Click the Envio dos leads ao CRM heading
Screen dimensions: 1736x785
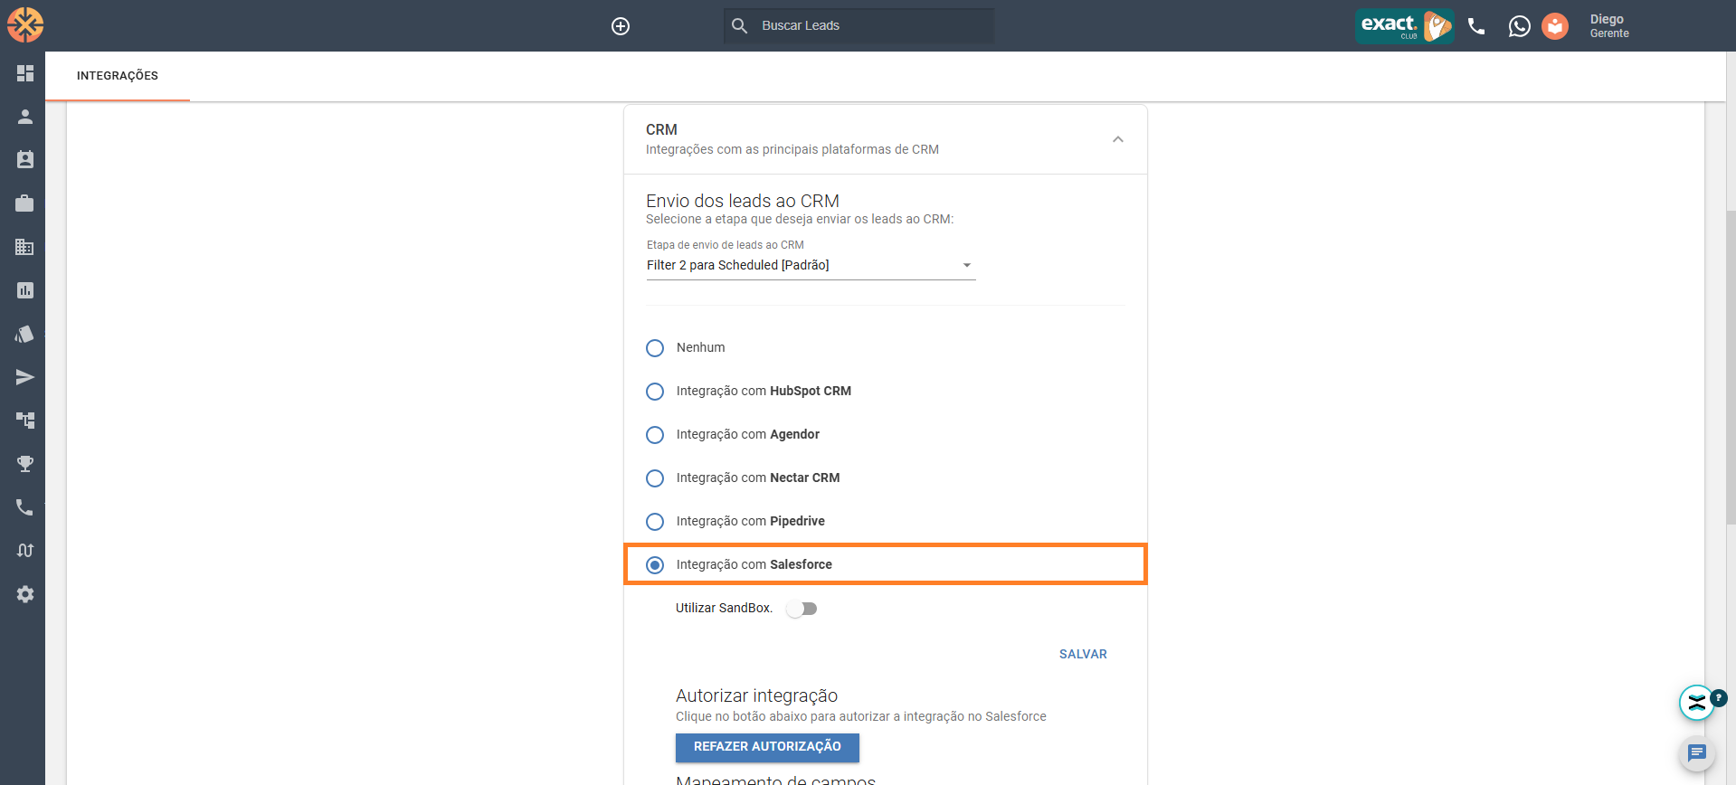[x=743, y=201]
